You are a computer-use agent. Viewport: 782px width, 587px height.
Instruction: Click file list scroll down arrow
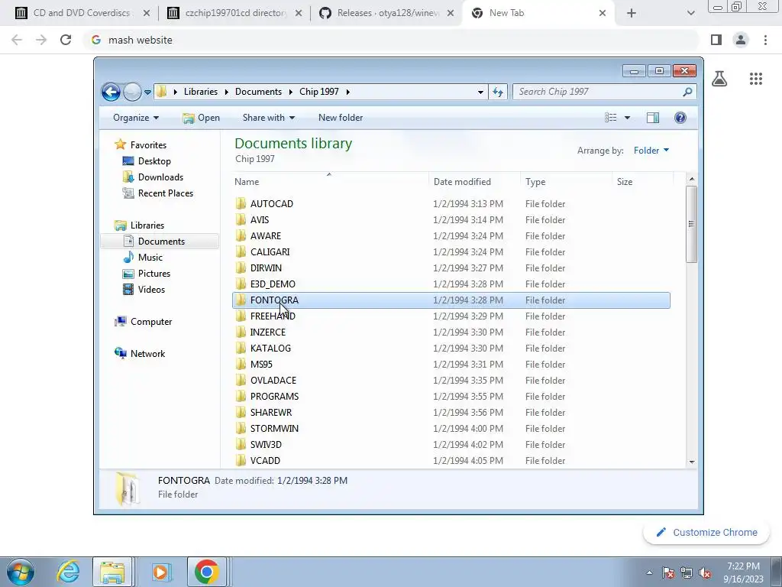point(692,462)
